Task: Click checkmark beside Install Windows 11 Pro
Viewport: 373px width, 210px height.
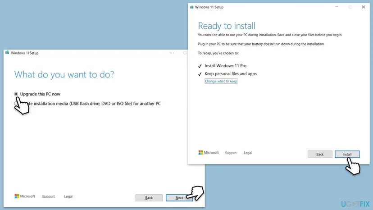Action: tap(200, 66)
